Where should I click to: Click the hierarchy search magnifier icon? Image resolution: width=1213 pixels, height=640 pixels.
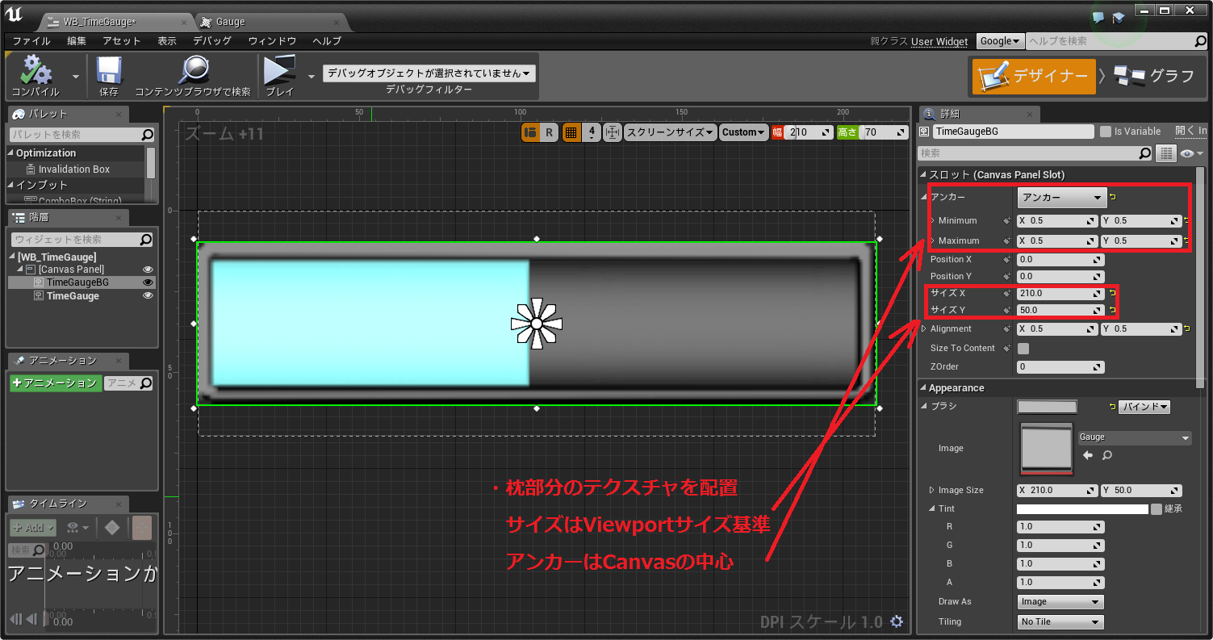coord(146,240)
